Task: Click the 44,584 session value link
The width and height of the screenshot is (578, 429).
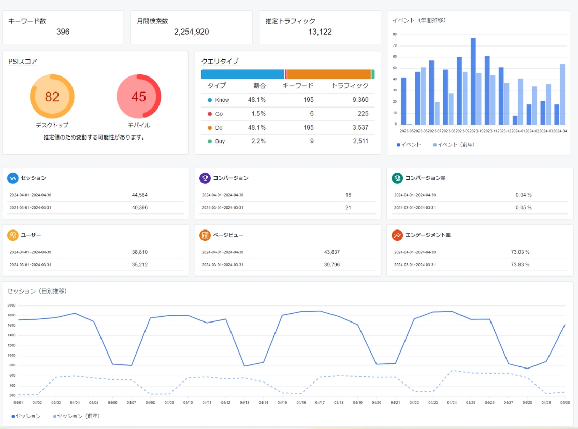Action: click(x=139, y=195)
